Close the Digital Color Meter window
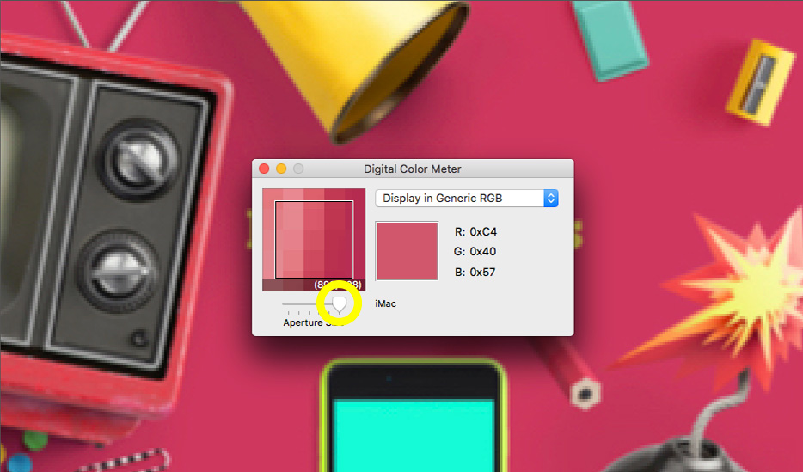803x472 pixels. 264,169
